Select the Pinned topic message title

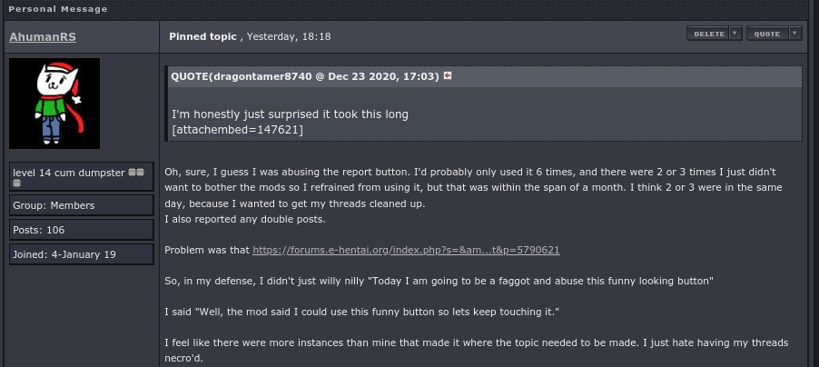[x=202, y=36]
